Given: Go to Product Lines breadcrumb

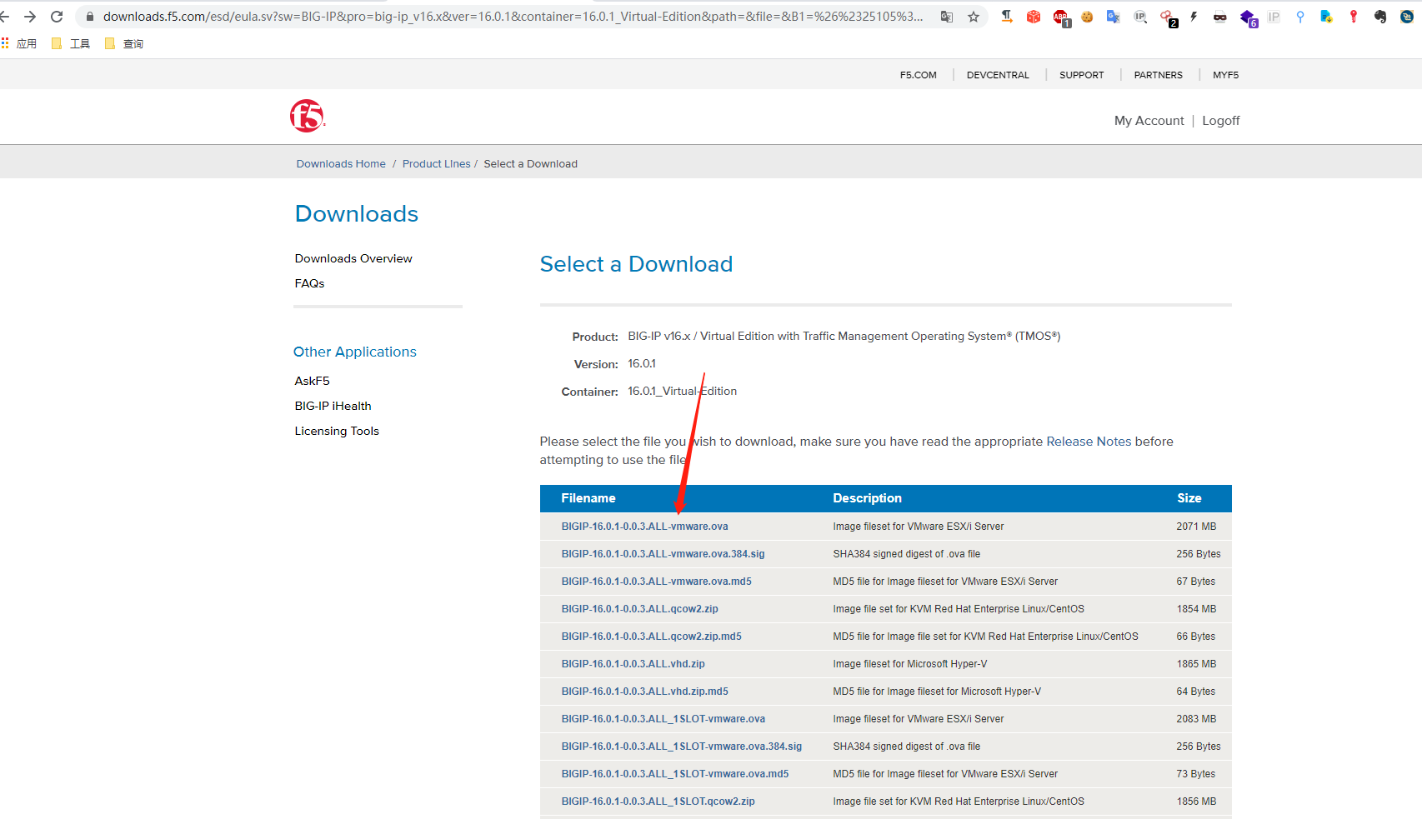Looking at the screenshot, I should tap(436, 164).
